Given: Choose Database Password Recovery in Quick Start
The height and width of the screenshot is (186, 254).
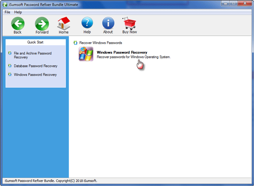Looking at the screenshot, I should (x=36, y=66).
